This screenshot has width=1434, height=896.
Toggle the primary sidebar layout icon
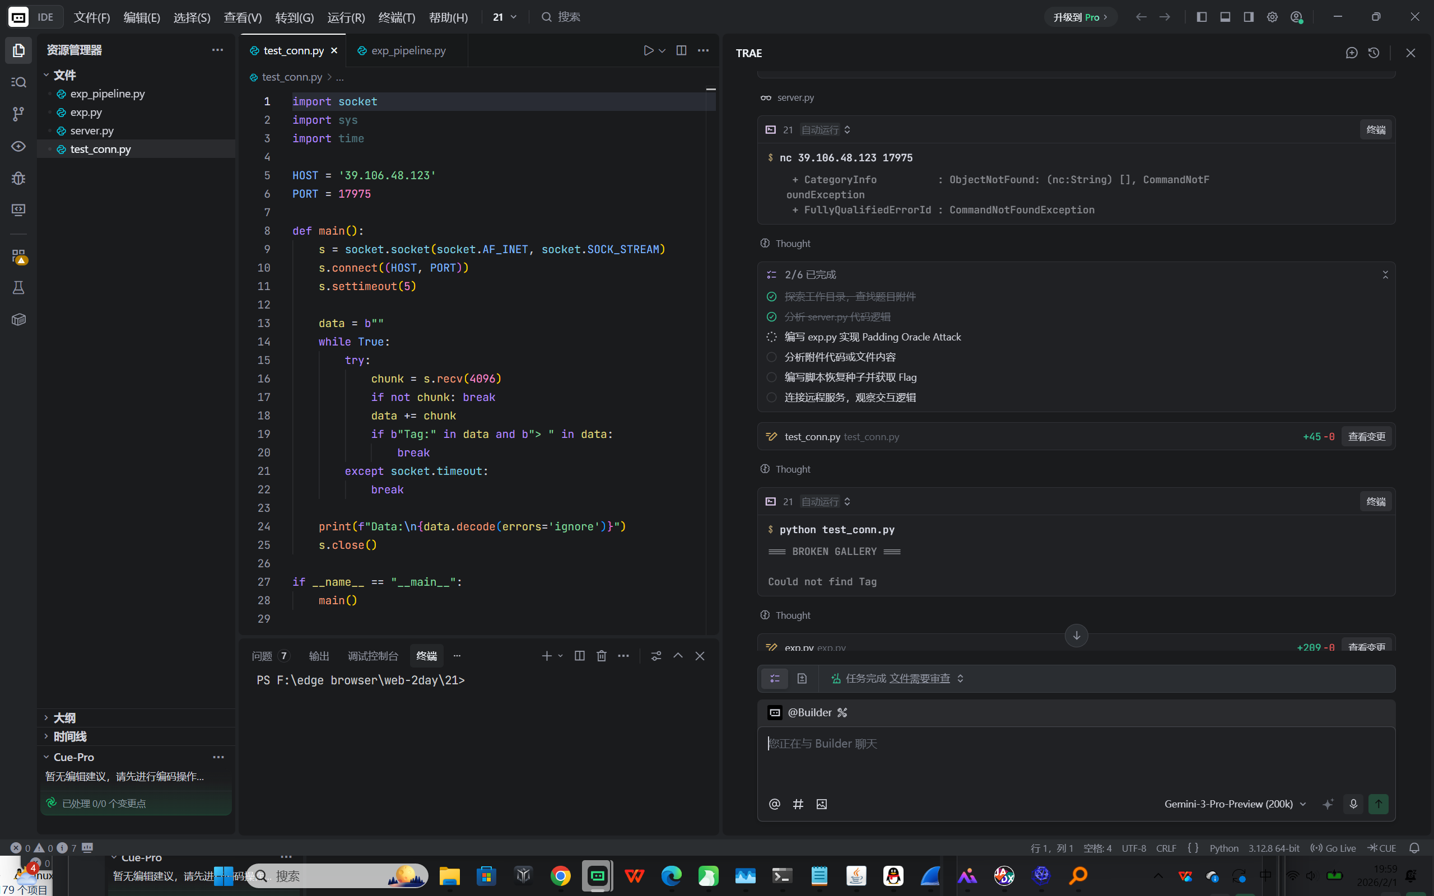(1202, 17)
